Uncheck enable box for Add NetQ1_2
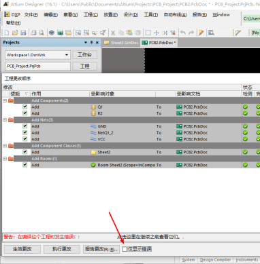Viewport: 260px width, 264px height. (25, 132)
